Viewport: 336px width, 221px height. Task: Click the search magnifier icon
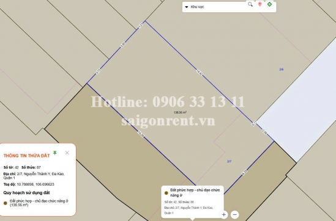(x=250, y=4)
